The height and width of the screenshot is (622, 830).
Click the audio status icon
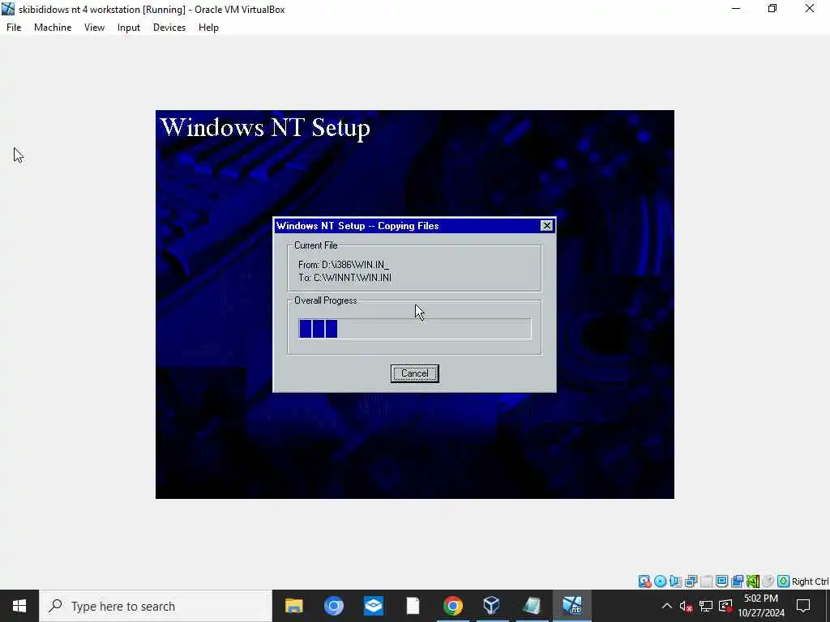[675, 582]
